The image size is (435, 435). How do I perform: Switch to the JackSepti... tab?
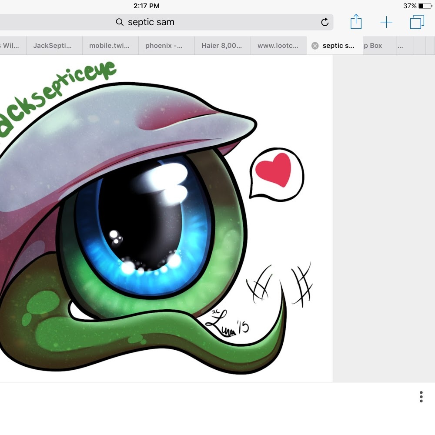52,46
